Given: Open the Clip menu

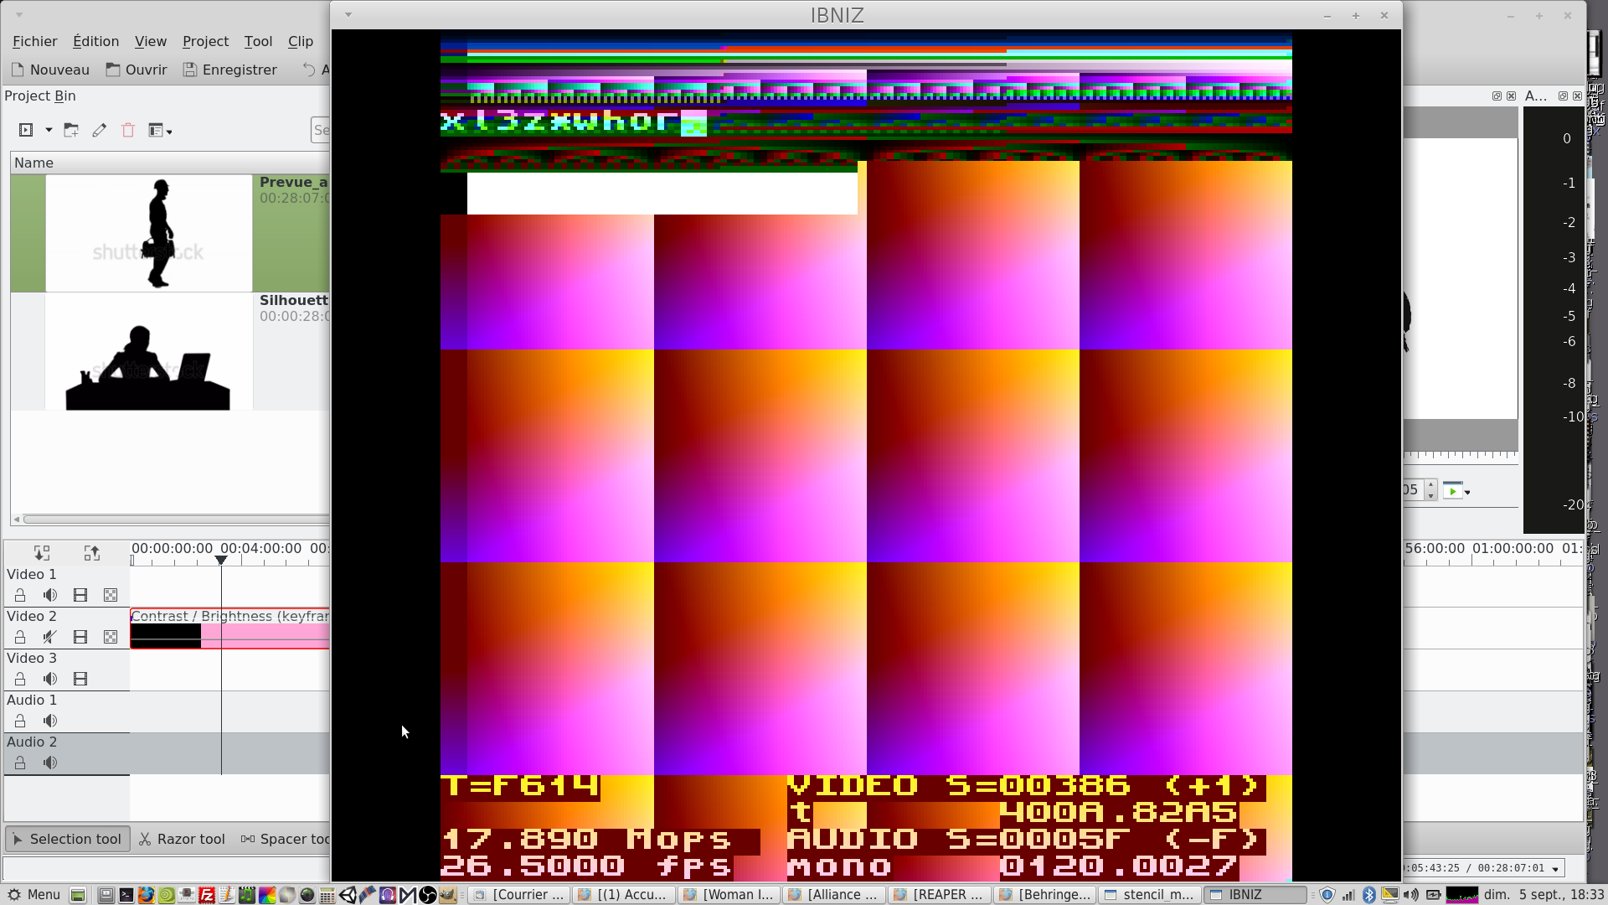Looking at the screenshot, I should pos(300,41).
